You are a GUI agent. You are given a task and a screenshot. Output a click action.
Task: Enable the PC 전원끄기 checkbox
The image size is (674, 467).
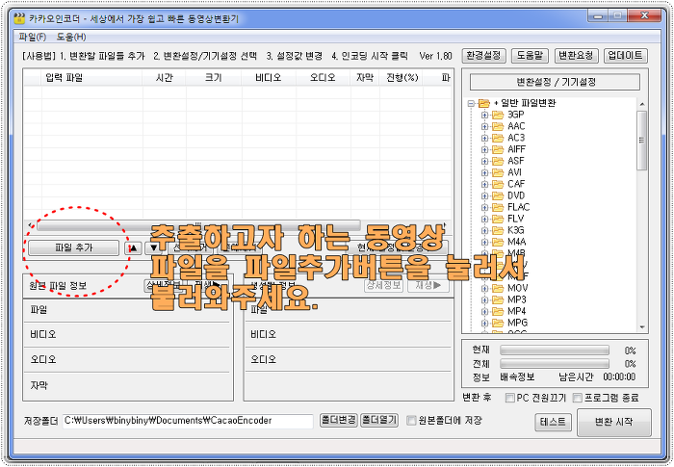(x=509, y=399)
